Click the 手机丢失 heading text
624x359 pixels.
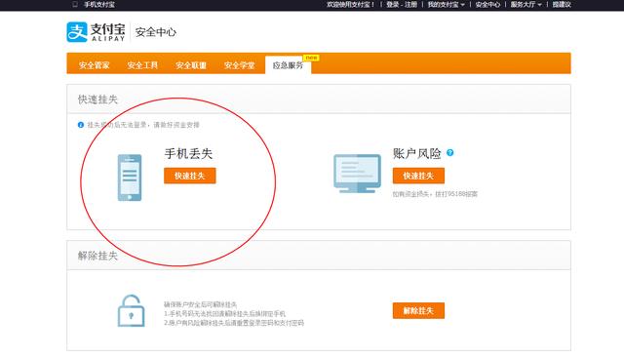click(188, 153)
